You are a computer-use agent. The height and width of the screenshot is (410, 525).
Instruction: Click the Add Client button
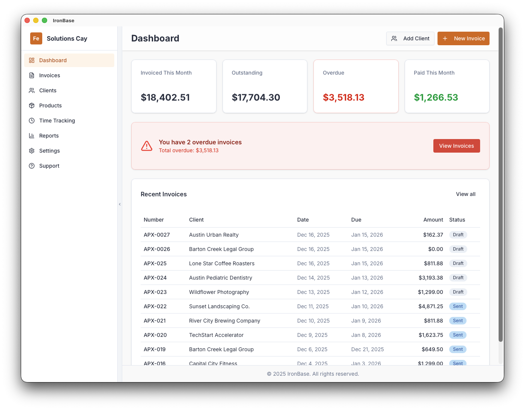410,38
